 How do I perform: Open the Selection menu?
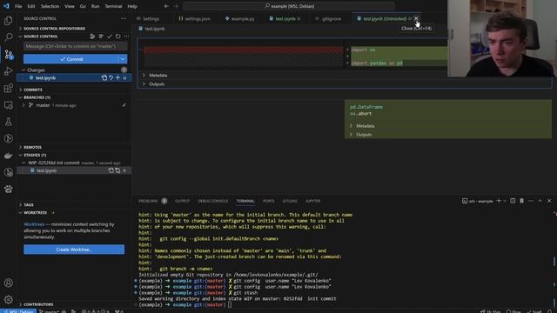click(x=50, y=6)
